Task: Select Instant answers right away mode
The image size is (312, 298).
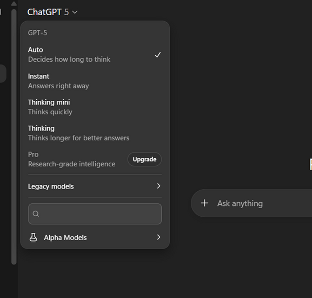Action: pyautogui.click(x=95, y=81)
